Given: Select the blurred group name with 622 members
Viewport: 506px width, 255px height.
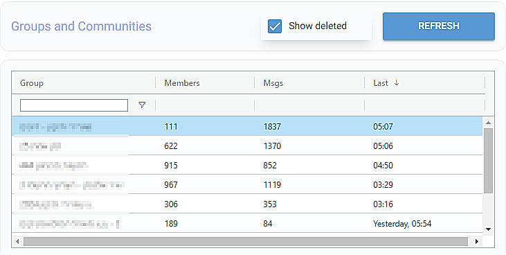Looking at the screenshot, I should 40,146.
